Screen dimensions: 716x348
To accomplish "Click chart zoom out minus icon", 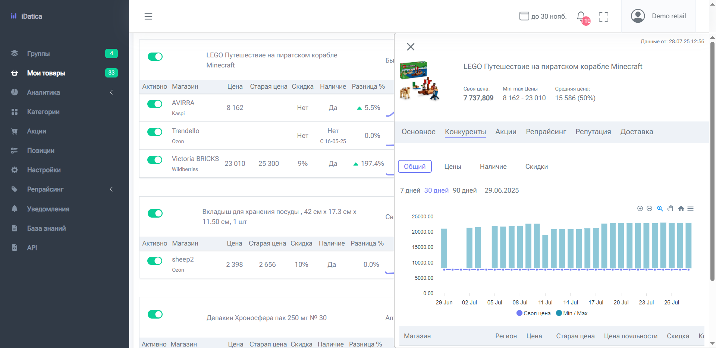I will click(649, 209).
